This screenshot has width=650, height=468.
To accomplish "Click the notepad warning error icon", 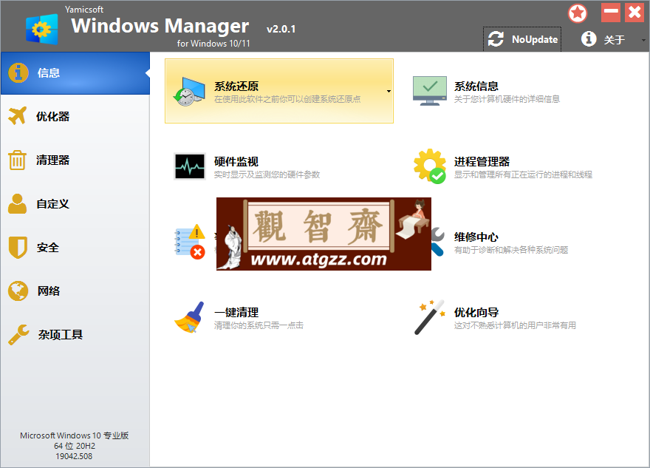I will click(x=190, y=242).
